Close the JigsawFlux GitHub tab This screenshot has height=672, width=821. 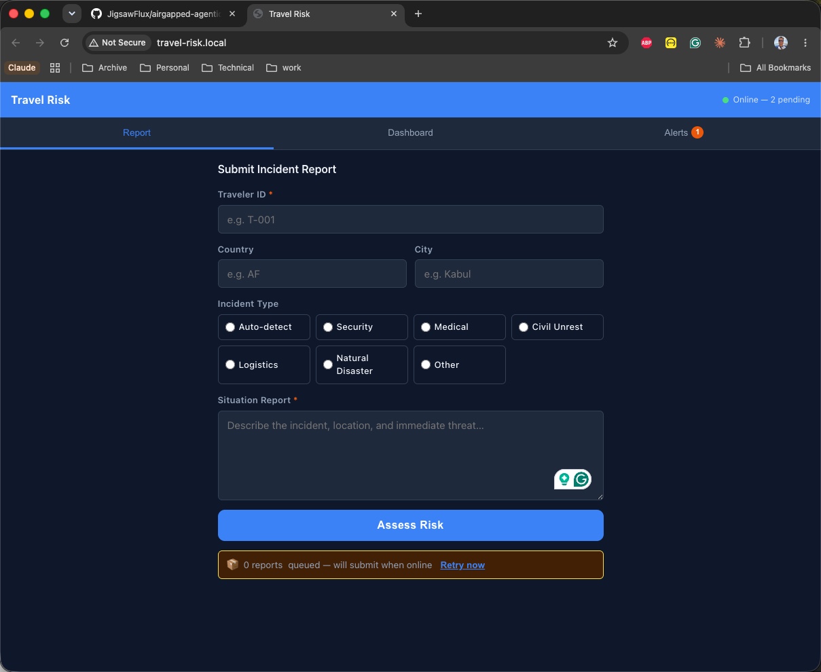[x=232, y=14]
